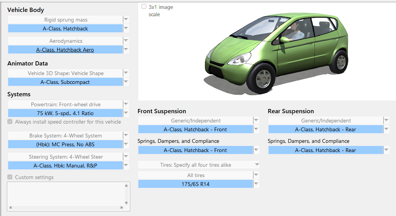Image resolution: width=396 pixels, height=216 pixels.
Task: Toggle the Custom settings checkbox
Action: pos(10,177)
